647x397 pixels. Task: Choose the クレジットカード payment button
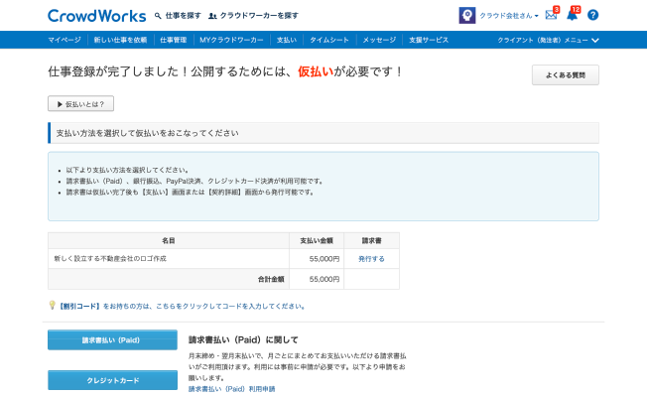(112, 380)
